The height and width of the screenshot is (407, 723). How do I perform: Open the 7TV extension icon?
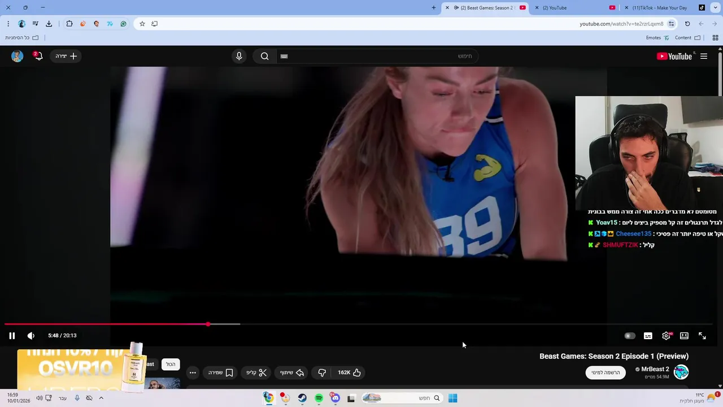pyautogui.click(x=110, y=24)
